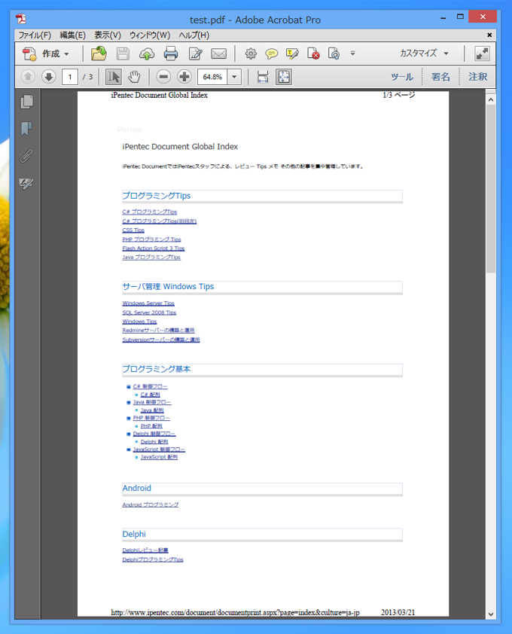Send file via the email envelope icon
512x634 pixels.
[x=219, y=53]
